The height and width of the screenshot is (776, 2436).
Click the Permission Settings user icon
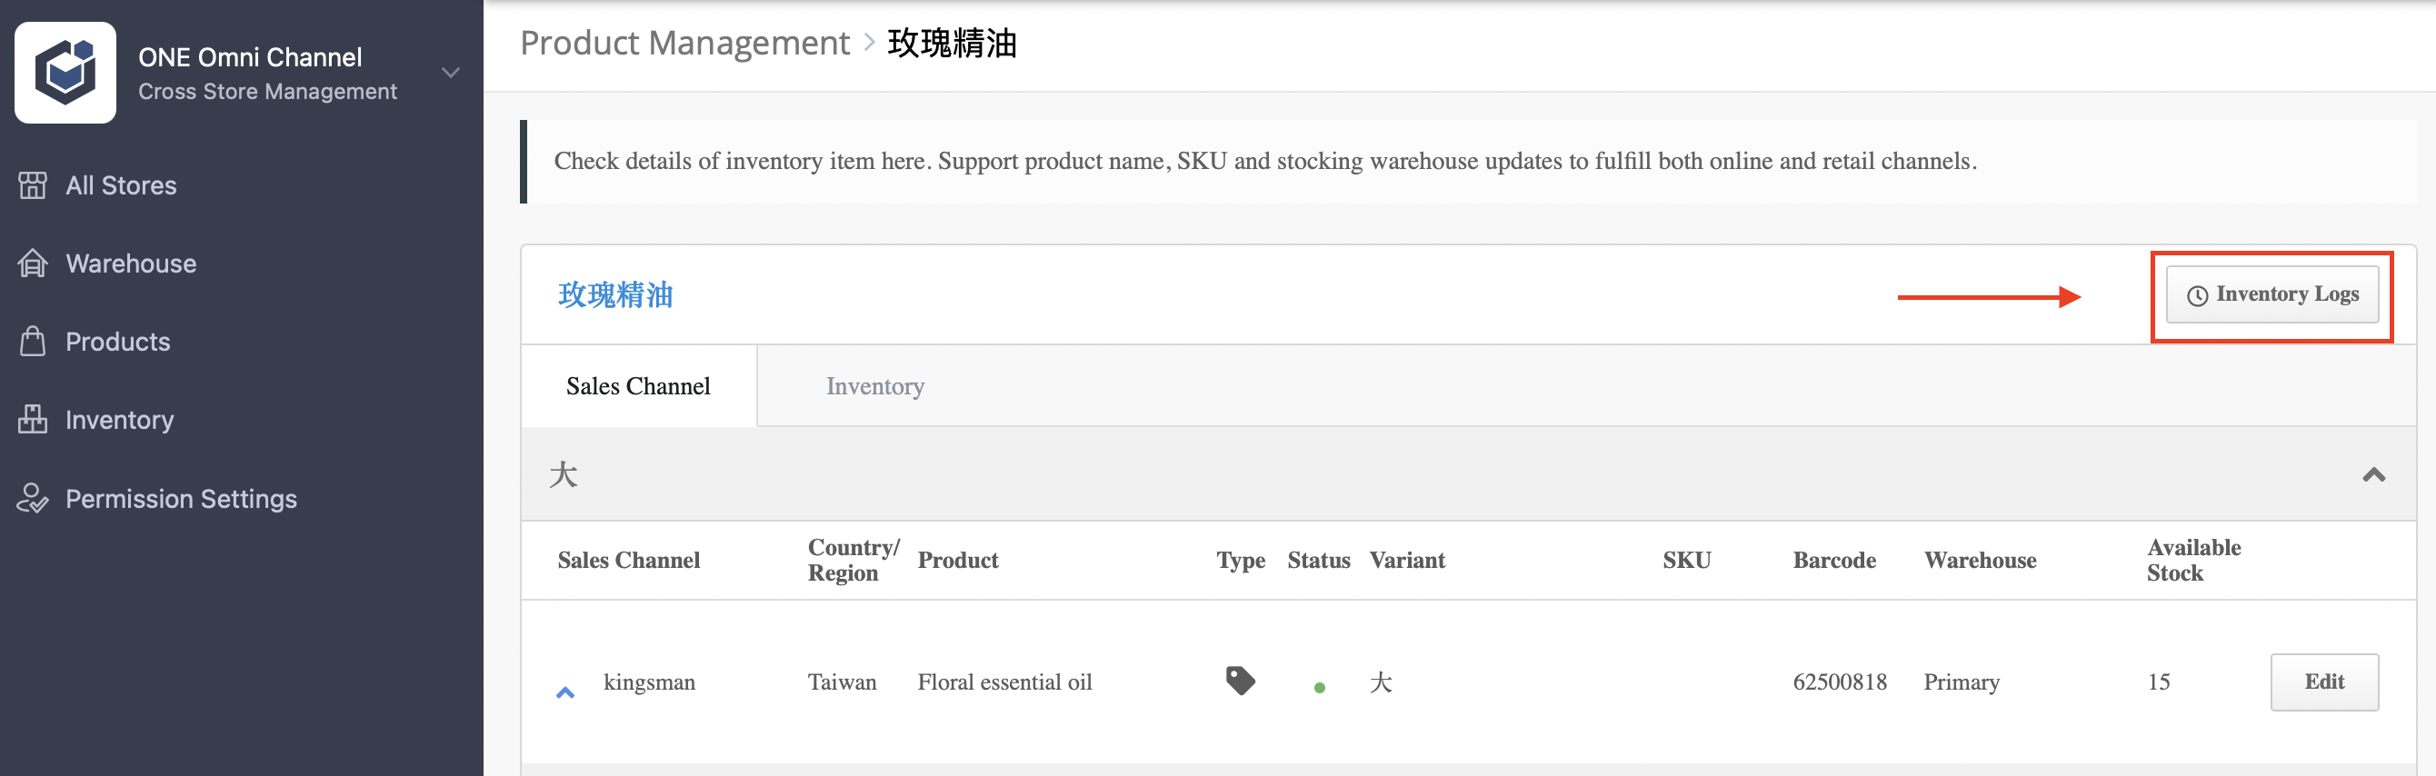point(32,498)
